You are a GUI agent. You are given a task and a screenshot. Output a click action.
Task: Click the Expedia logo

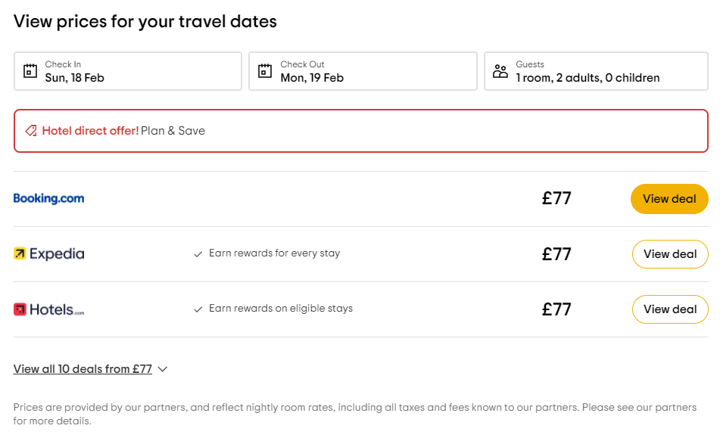coord(49,254)
